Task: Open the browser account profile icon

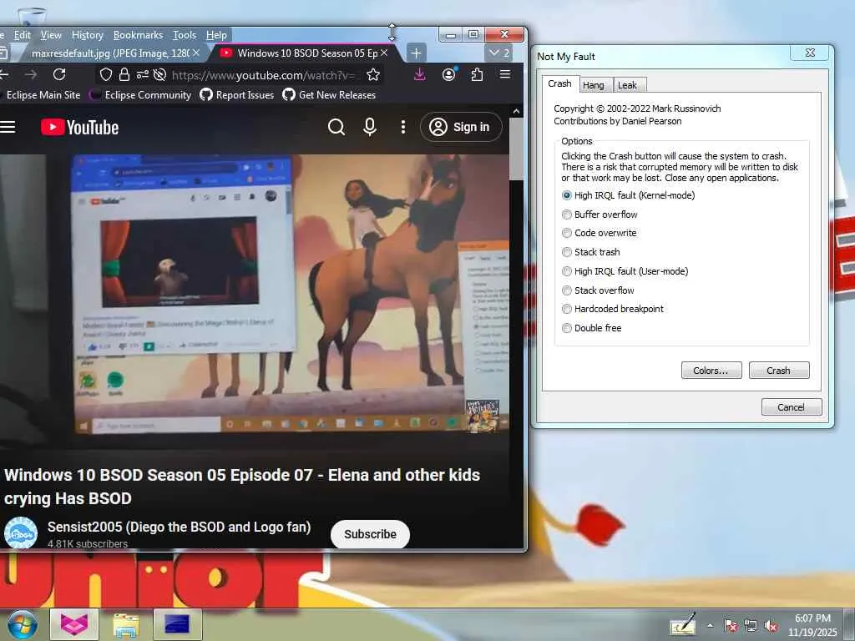Action: click(448, 74)
